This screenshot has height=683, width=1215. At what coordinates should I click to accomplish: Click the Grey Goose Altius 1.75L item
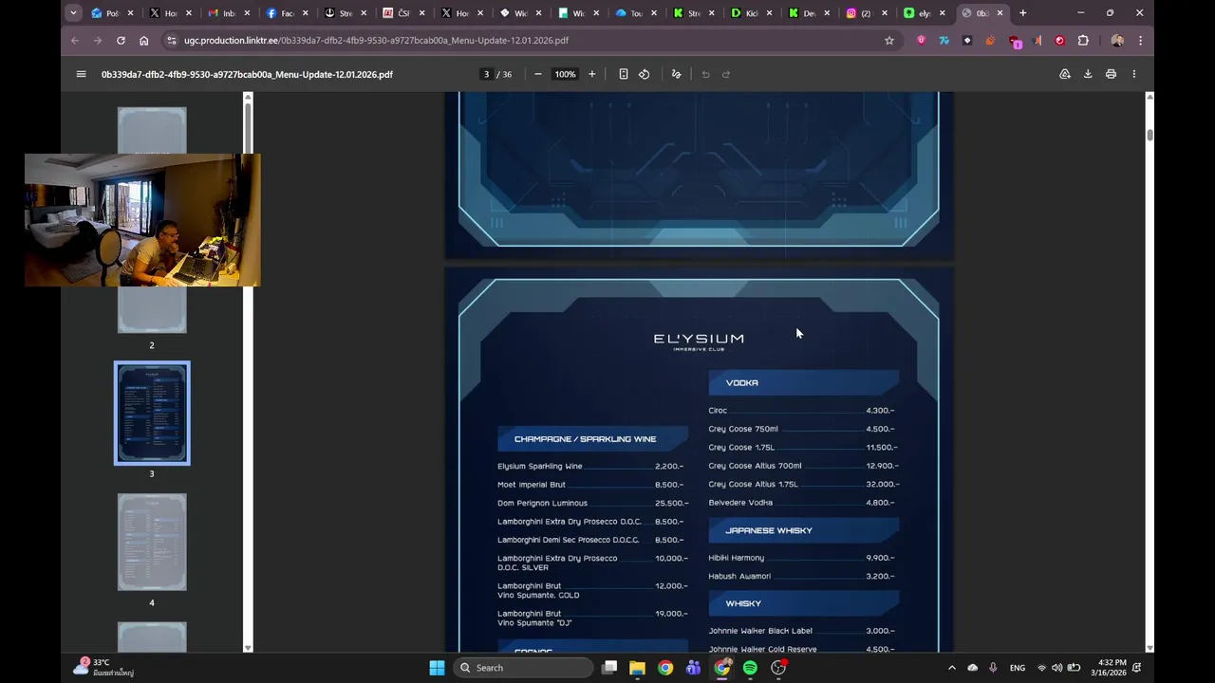753,485
